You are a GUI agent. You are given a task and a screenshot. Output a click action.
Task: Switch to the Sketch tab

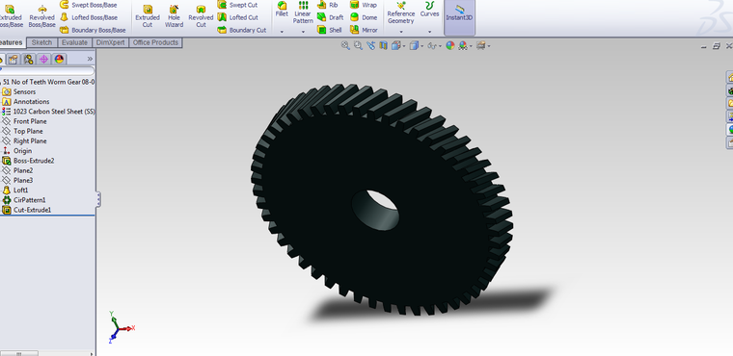[x=41, y=42]
